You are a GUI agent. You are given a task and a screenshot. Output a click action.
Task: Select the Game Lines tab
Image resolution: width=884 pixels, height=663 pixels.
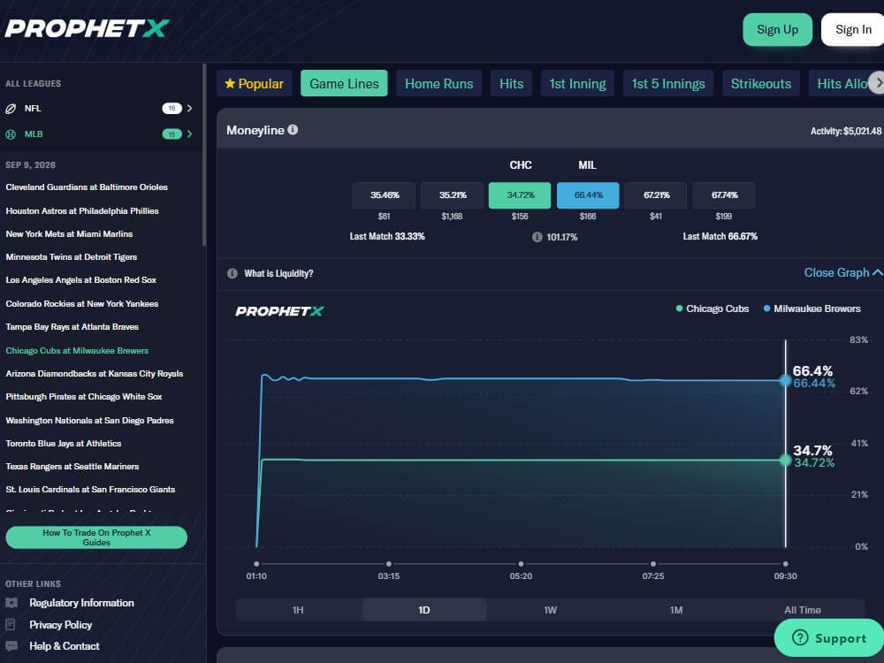(344, 83)
